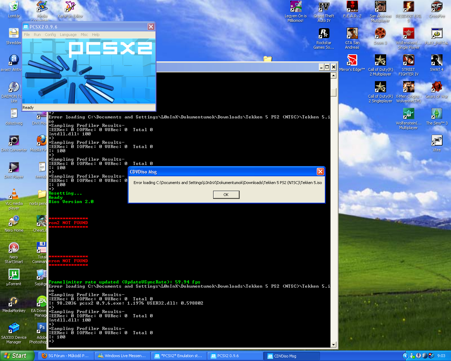This screenshot has width=451, height=361.
Task: Switch to Windows Live Messenger taskbar button
Action: pyautogui.click(x=122, y=356)
